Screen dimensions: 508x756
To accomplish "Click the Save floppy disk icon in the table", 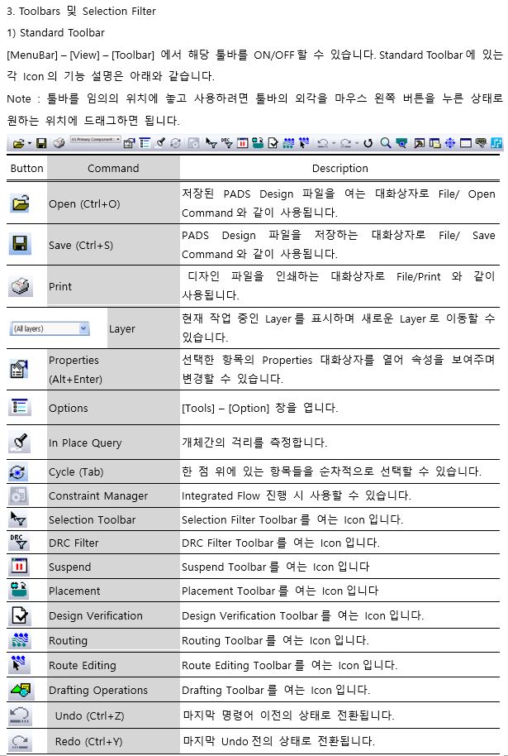I will click(x=20, y=244).
